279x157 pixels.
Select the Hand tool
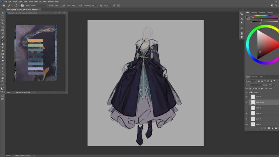tap(2, 78)
